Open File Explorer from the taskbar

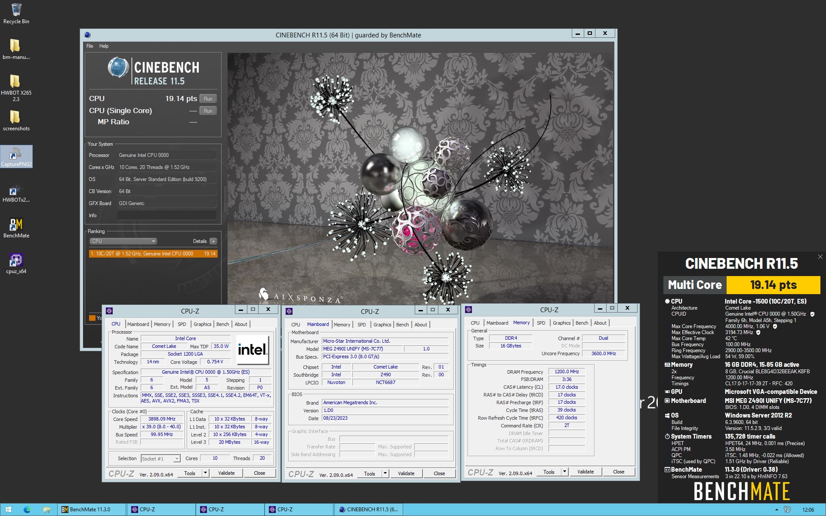pyautogui.click(x=46, y=510)
